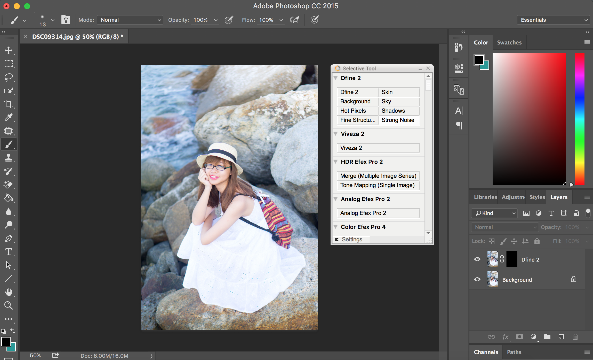Click the Strong Noise button
This screenshot has width=593, height=360.
(x=398, y=120)
